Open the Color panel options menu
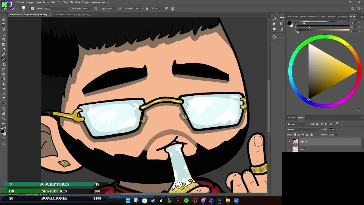Viewport: 364px width, 205px height. [x=362, y=17]
